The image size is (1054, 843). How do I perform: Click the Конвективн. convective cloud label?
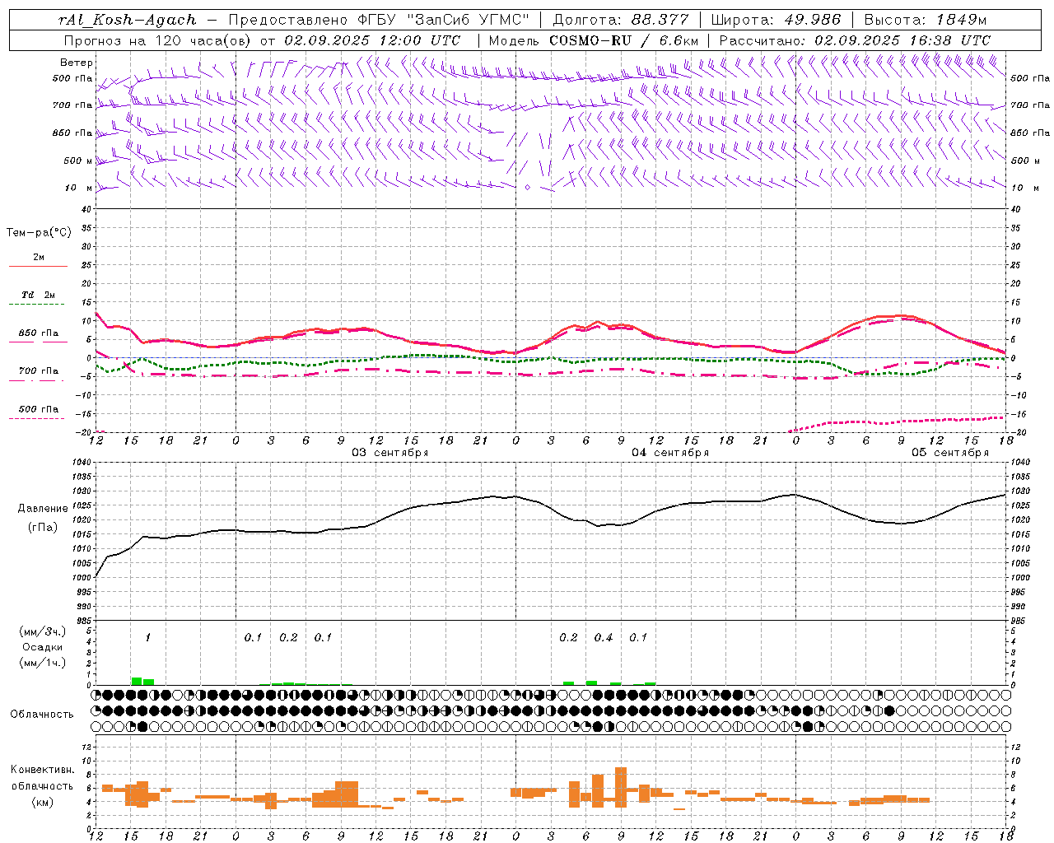[x=42, y=770]
